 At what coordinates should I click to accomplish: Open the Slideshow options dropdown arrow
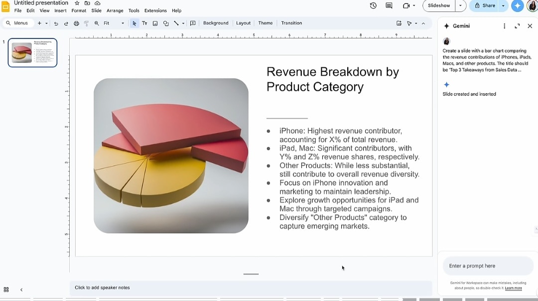(x=460, y=5)
